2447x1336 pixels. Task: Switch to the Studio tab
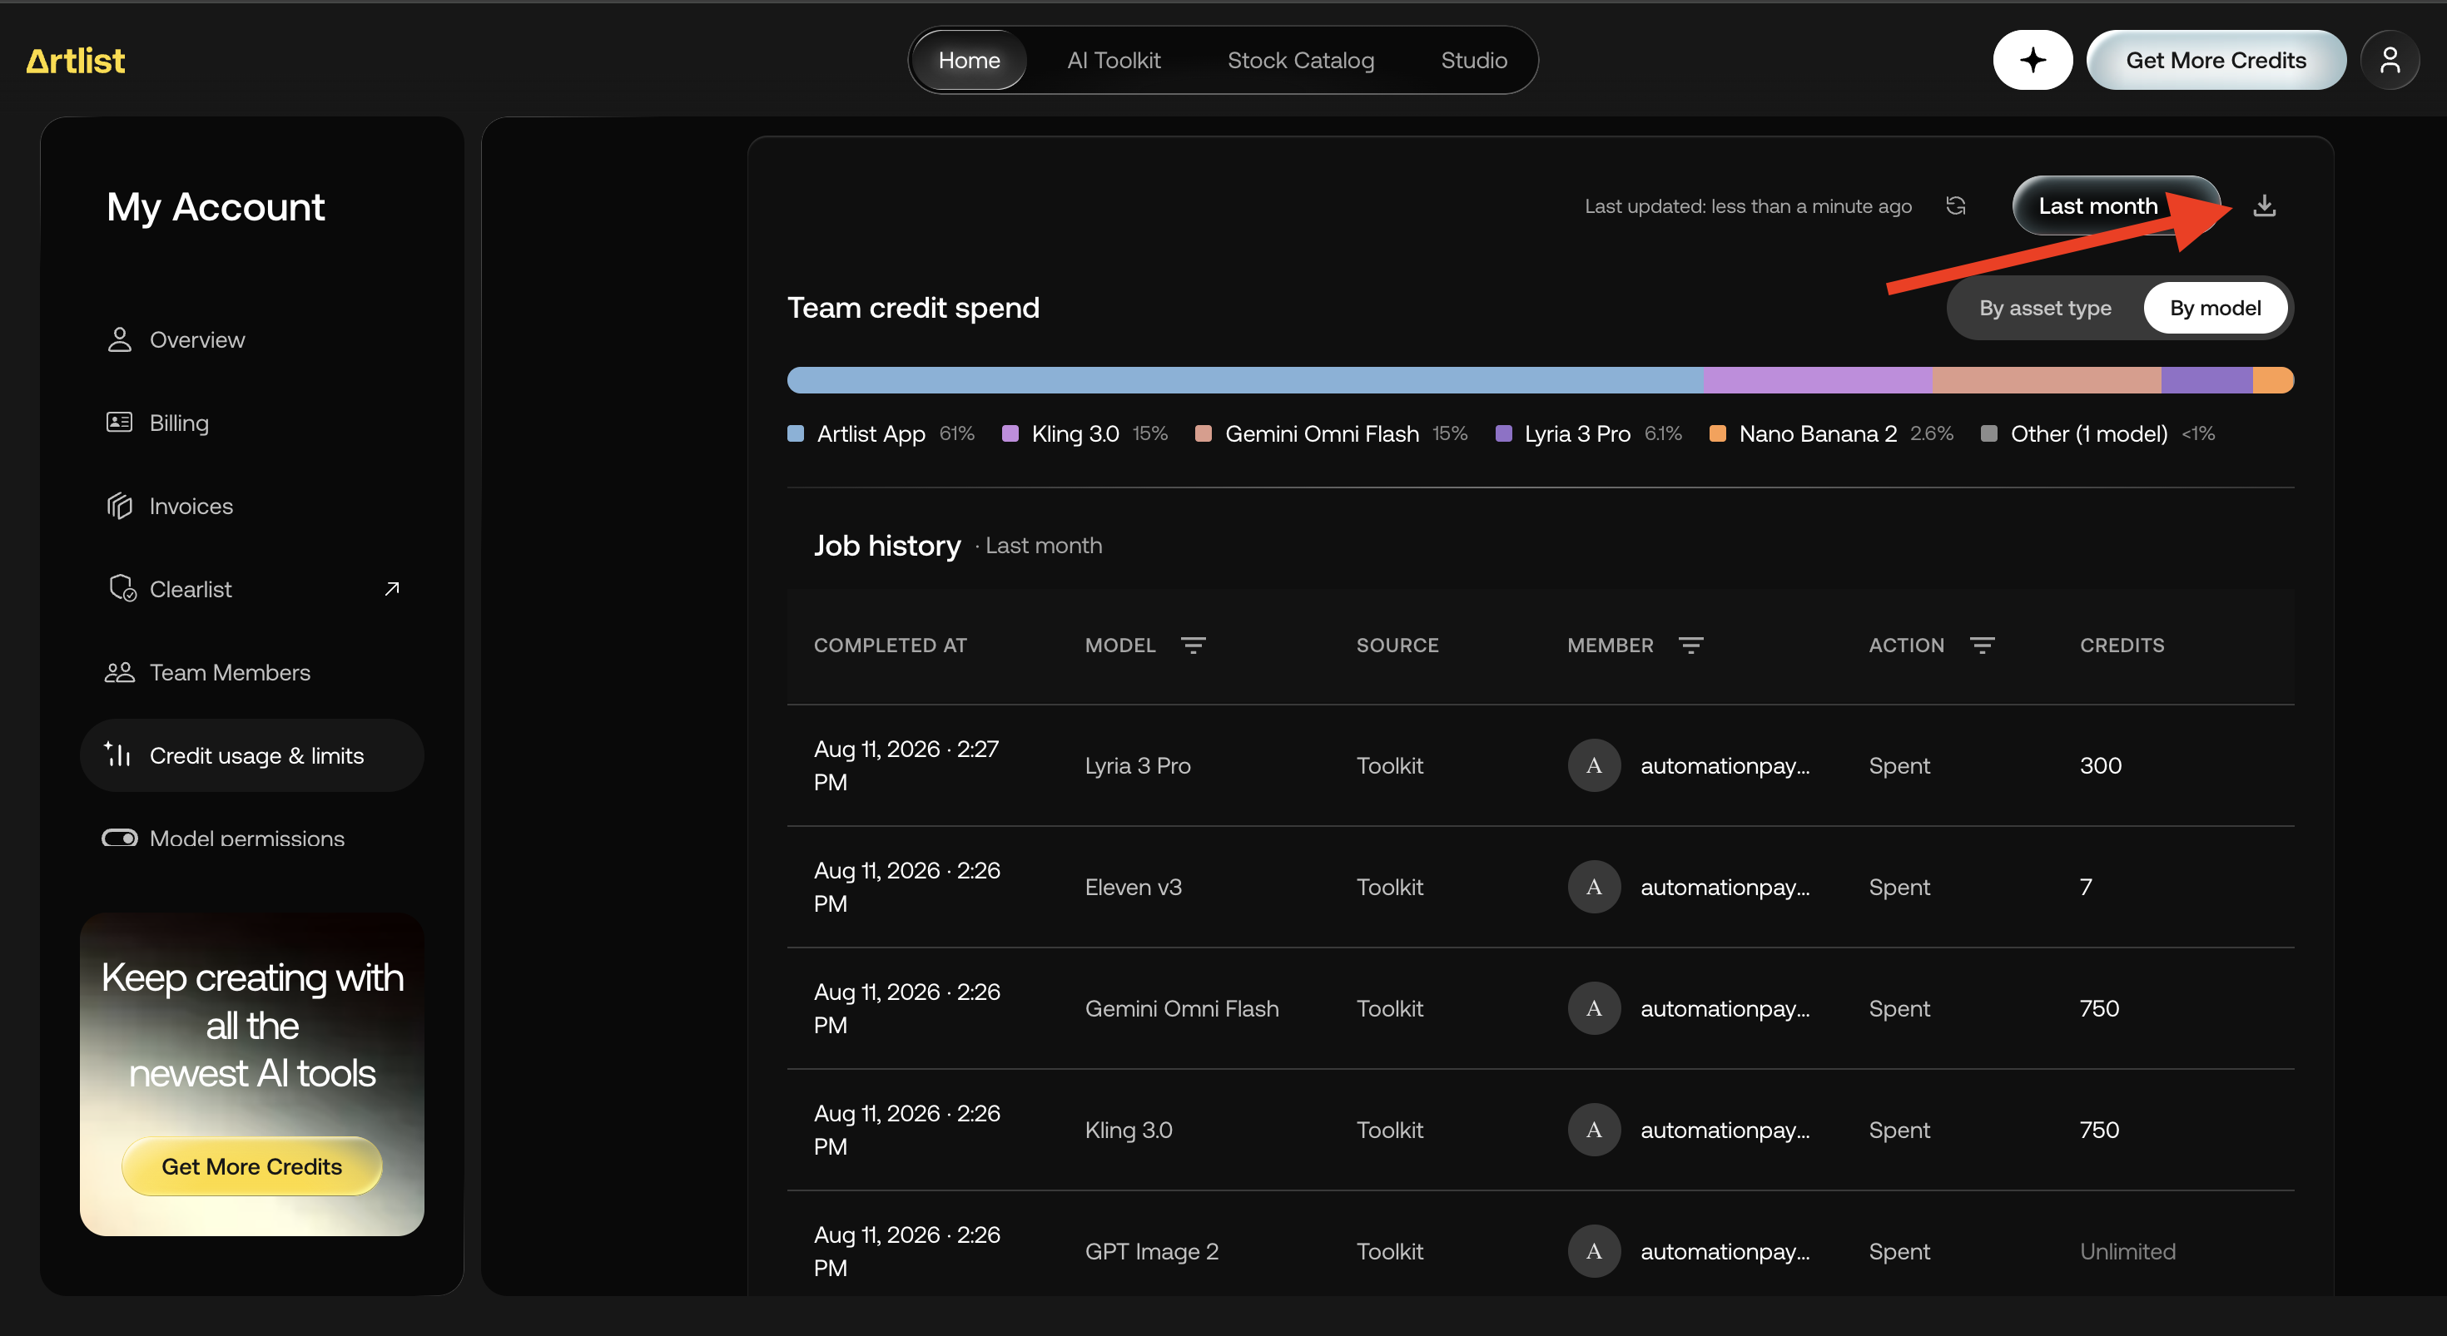click(1473, 60)
